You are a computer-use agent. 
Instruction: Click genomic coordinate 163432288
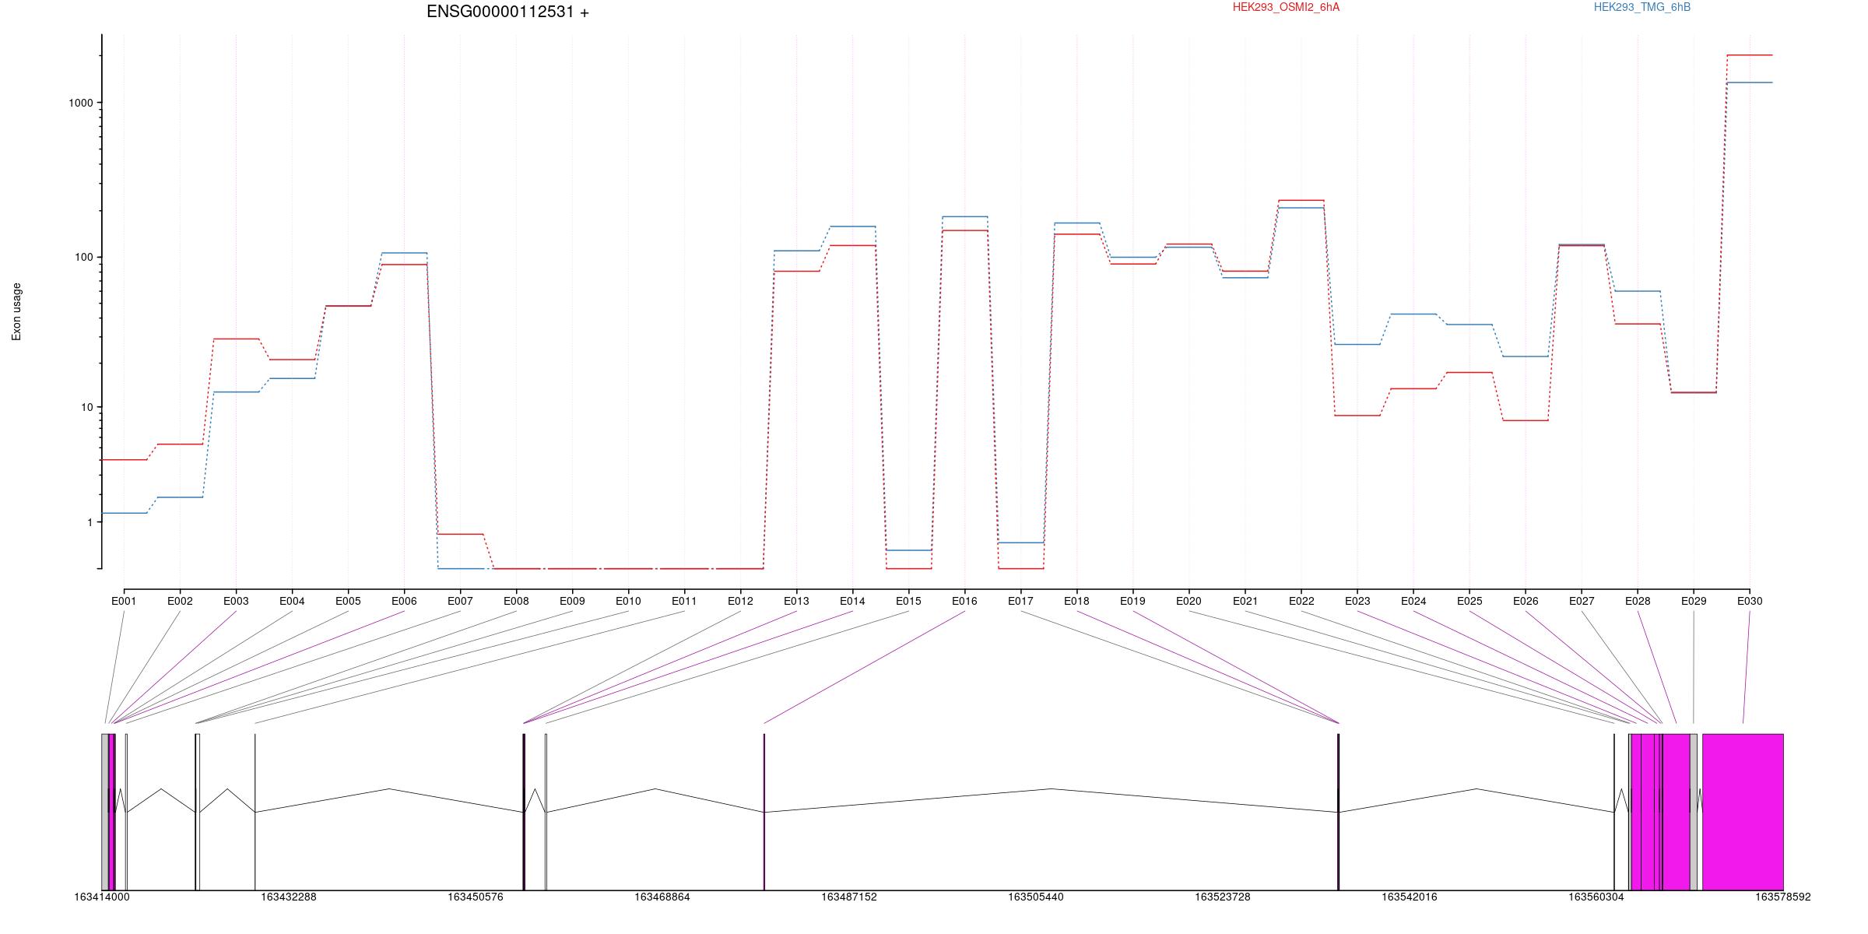(289, 897)
